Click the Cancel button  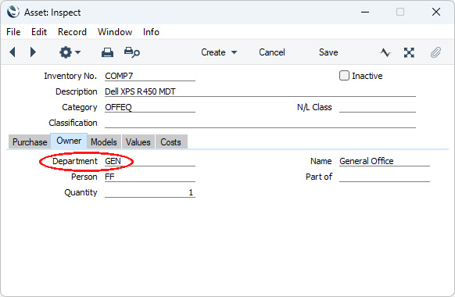pyautogui.click(x=272, y=52)
